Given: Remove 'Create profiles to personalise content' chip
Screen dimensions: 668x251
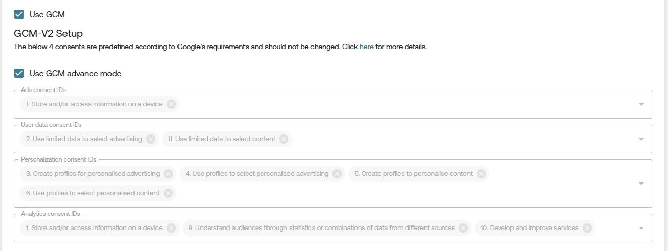Looking at the screenshot, I should pyautogui.click(x=481, y=174).
